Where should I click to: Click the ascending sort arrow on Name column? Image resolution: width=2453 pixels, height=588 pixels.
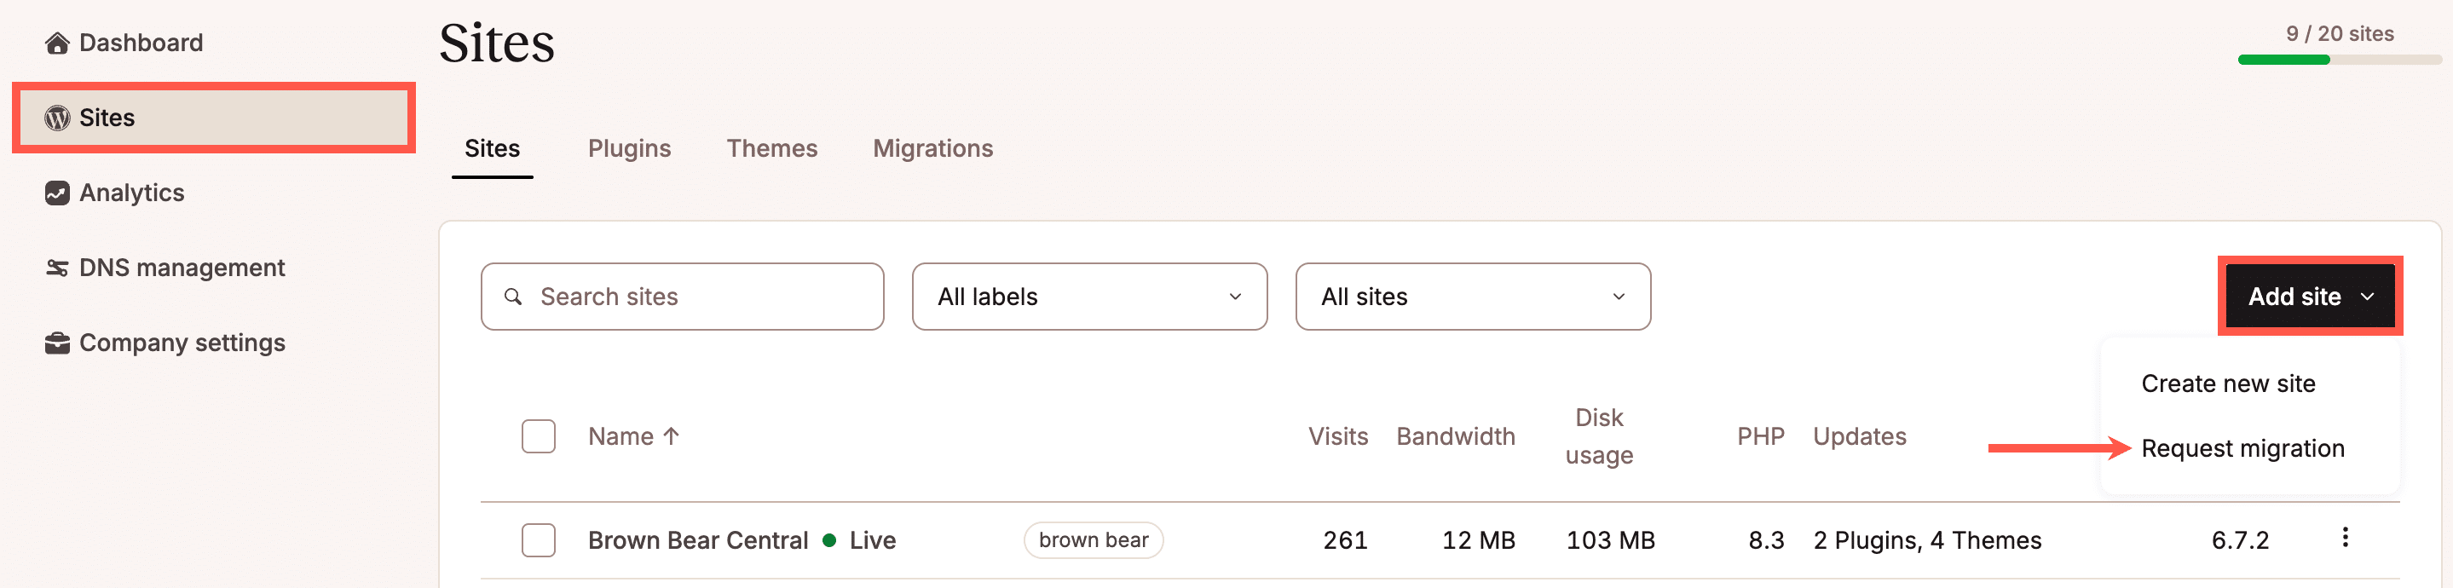pyautogui.click(x=672, y=435)
